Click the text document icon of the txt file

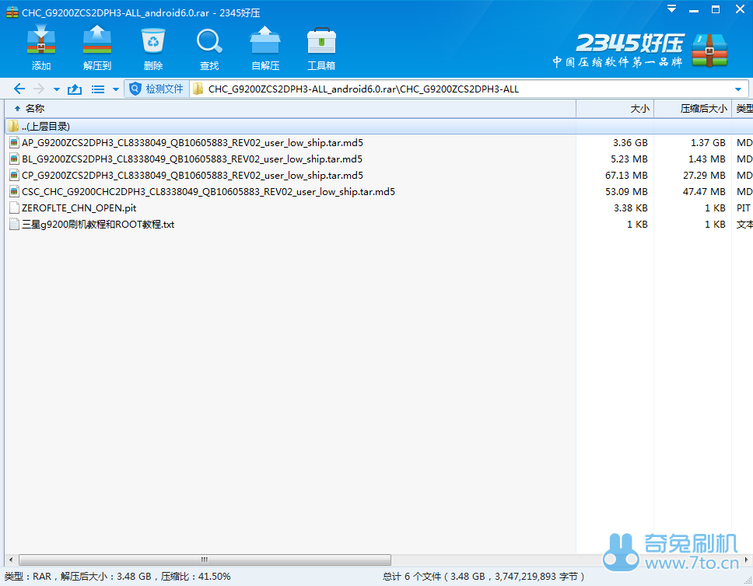pyautogui.click(x=15, y=224)
